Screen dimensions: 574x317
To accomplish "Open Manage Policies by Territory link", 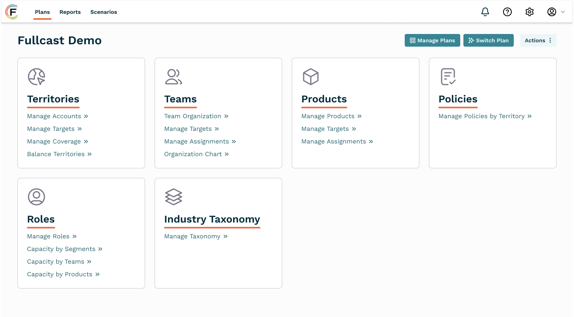I will (x=485, y=116).
